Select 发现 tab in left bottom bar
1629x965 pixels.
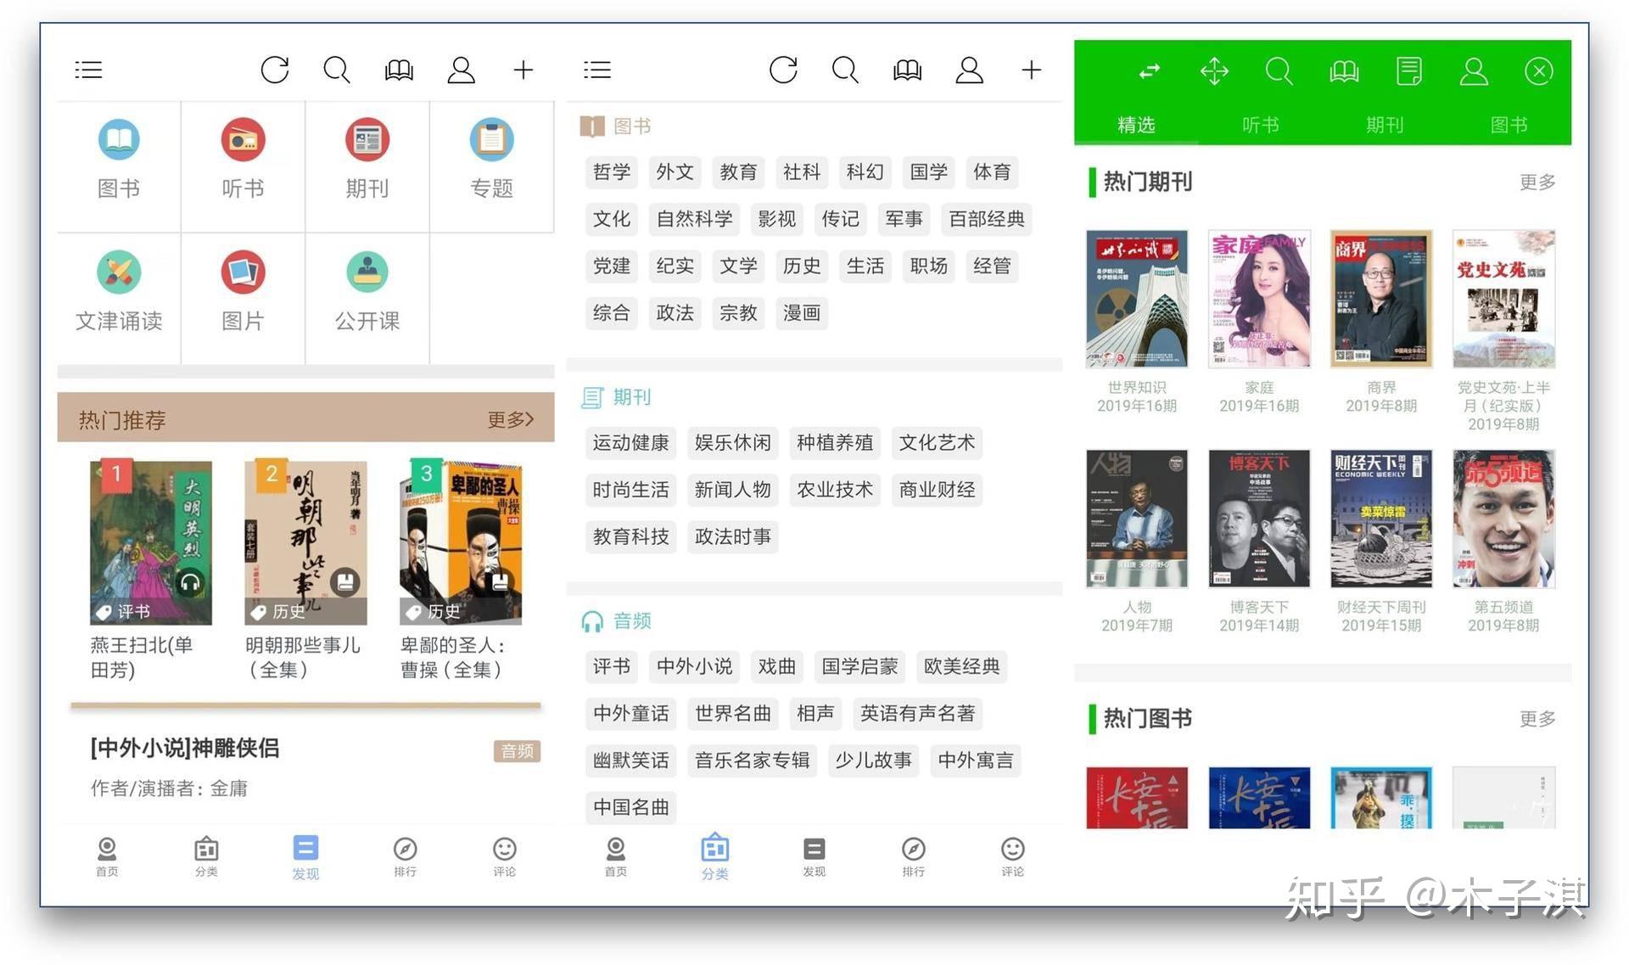coord(305,856)
